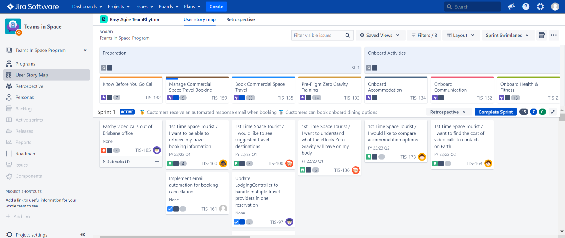Image resolution: width=565 pixels, height=238 pixels.
Task: Focus the top Search field
Action: (x=472, y=6)
